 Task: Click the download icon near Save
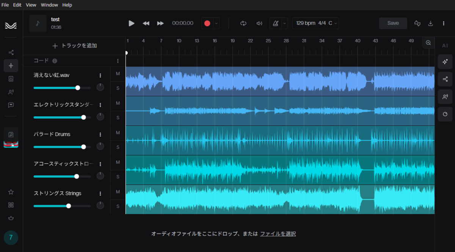430,23
